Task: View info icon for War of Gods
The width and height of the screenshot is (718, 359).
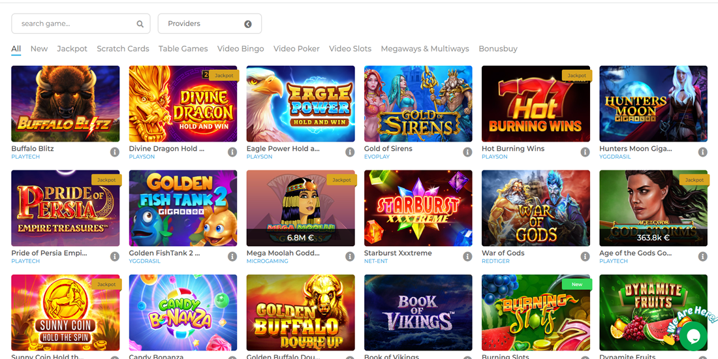Action: [x=585, y=257]
